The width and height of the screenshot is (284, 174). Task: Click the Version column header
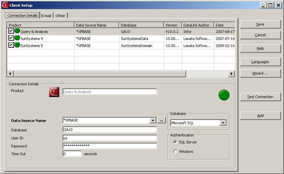[x=173, y=25]
